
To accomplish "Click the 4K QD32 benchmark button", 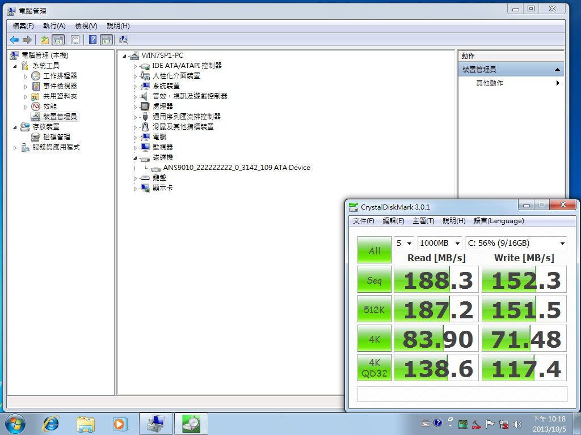I will (374, 368).
